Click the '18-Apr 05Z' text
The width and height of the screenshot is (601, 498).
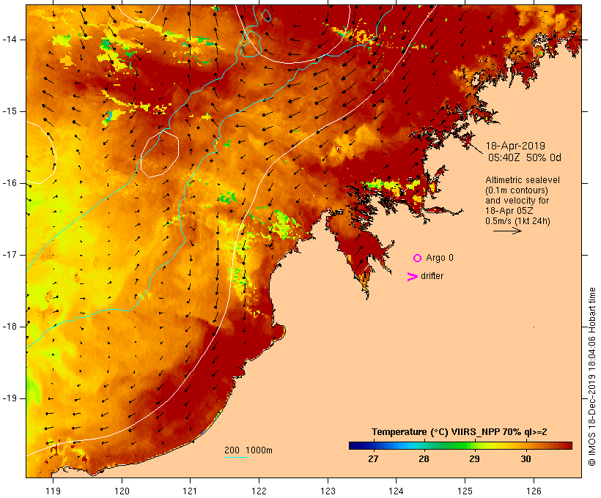509,211
